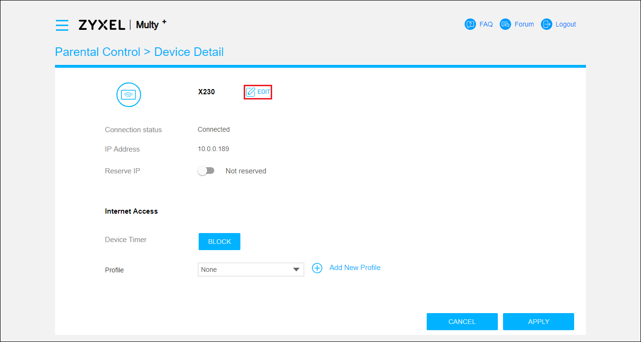Image resolution: width=641 pixels, height=342 pixels.
Task: Open the FAQ link
Action: pyautogui.click(x=486, y=24)
